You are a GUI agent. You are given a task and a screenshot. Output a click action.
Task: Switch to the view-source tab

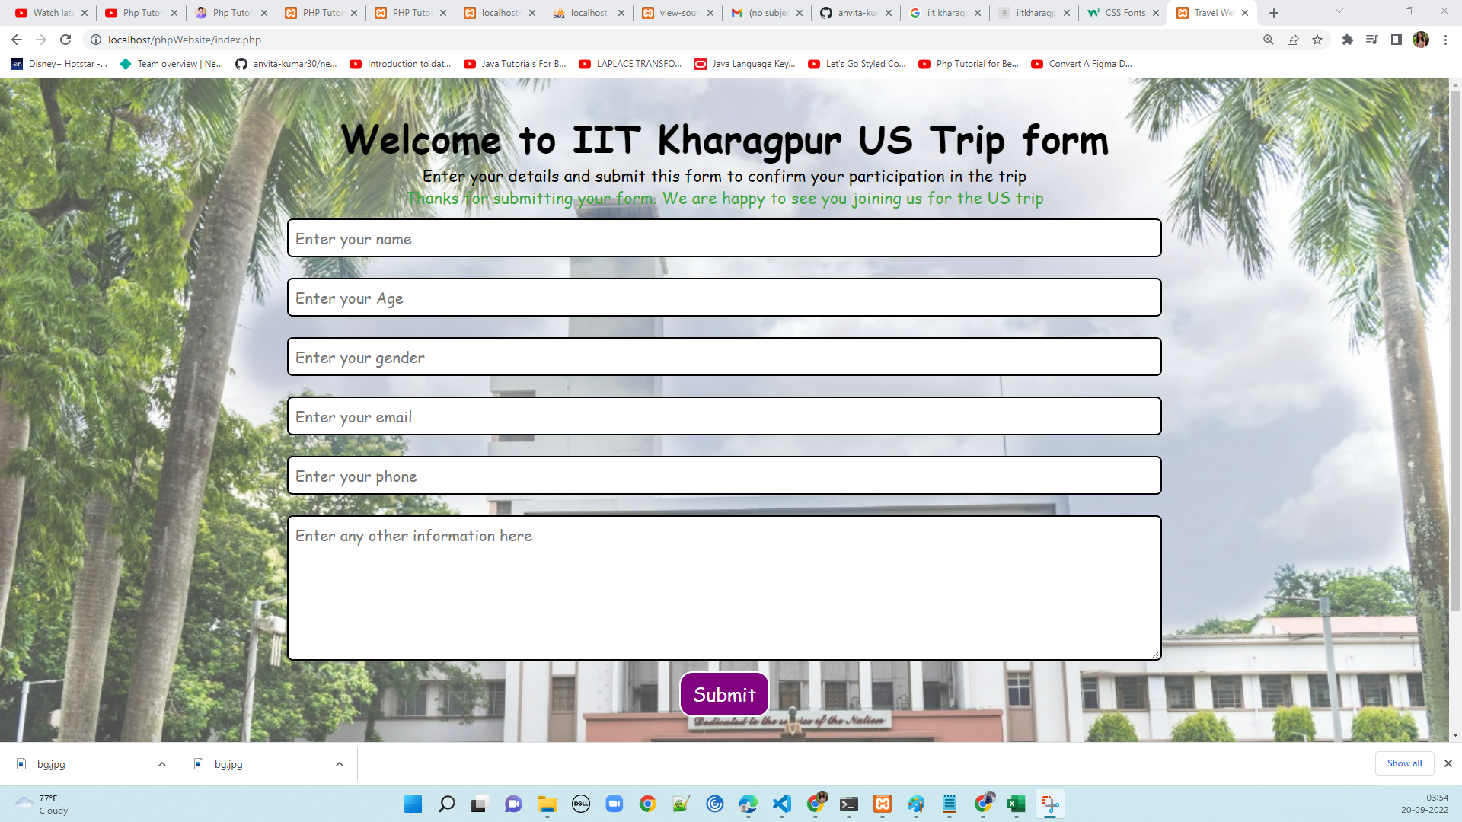pos(677,13)
